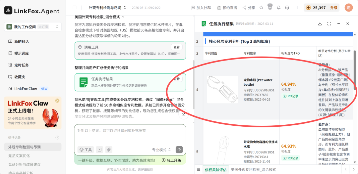Click 查看 on the 任务执行结果 card
This screenshot has width=358, height=174.
(x=177, y=79)
